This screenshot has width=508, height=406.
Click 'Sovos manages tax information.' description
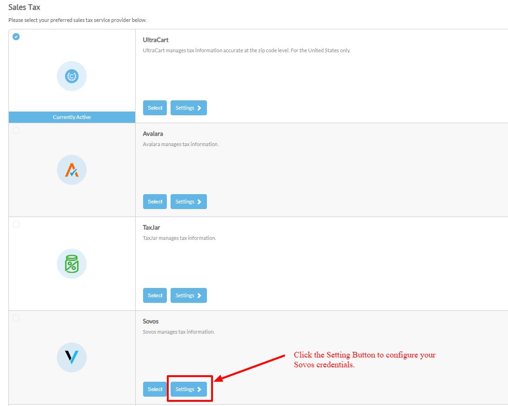click(179, 332)
